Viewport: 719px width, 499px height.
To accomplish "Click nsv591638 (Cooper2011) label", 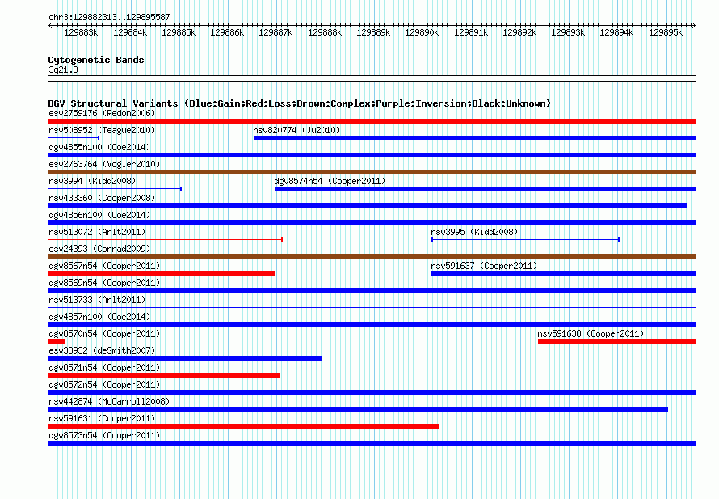I will pyautogui.click(x=591, y=333).
